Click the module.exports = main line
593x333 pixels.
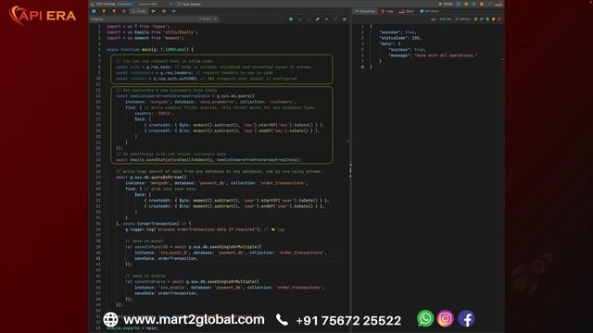point(132,328)
